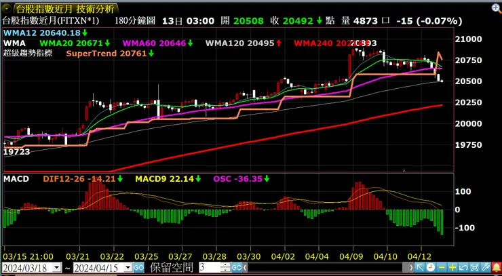Click the yellow minus zoom-out icon
The width and height of the screenshot is (502, 276).
tap(442, 267)
